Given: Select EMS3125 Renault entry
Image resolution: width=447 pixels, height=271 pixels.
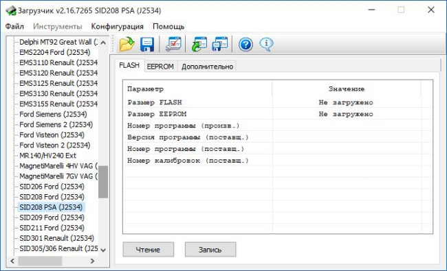Looking at the screenshot, I should (58, 83).
